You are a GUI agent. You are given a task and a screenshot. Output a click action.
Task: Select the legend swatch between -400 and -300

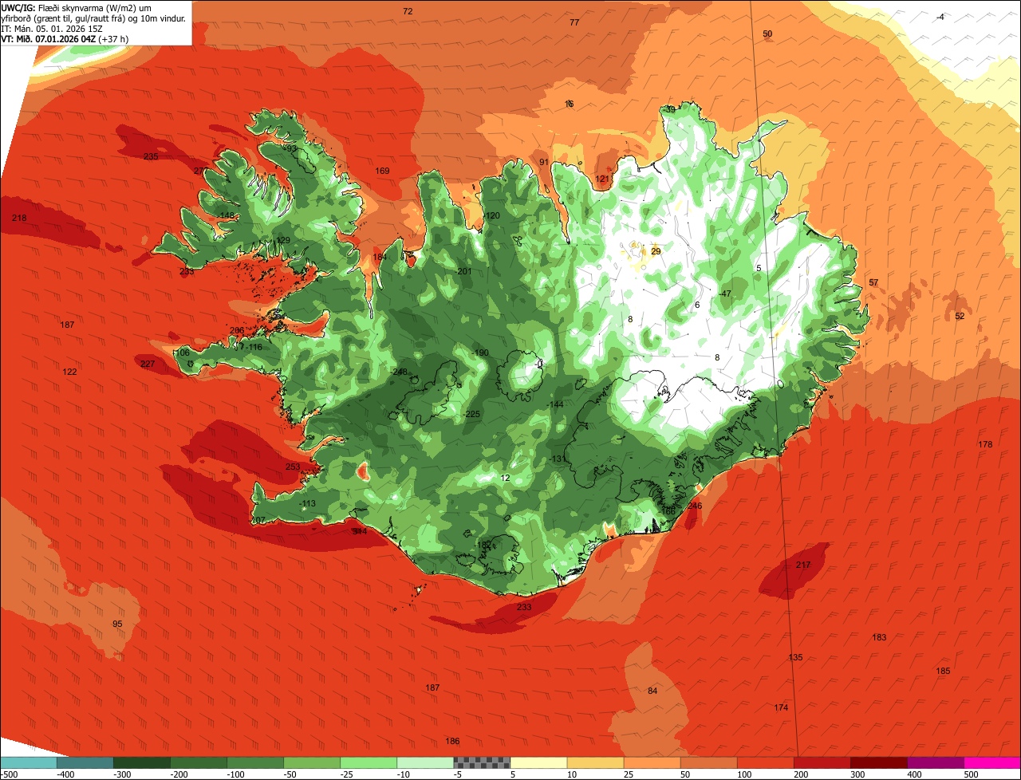tap(85, 762)
